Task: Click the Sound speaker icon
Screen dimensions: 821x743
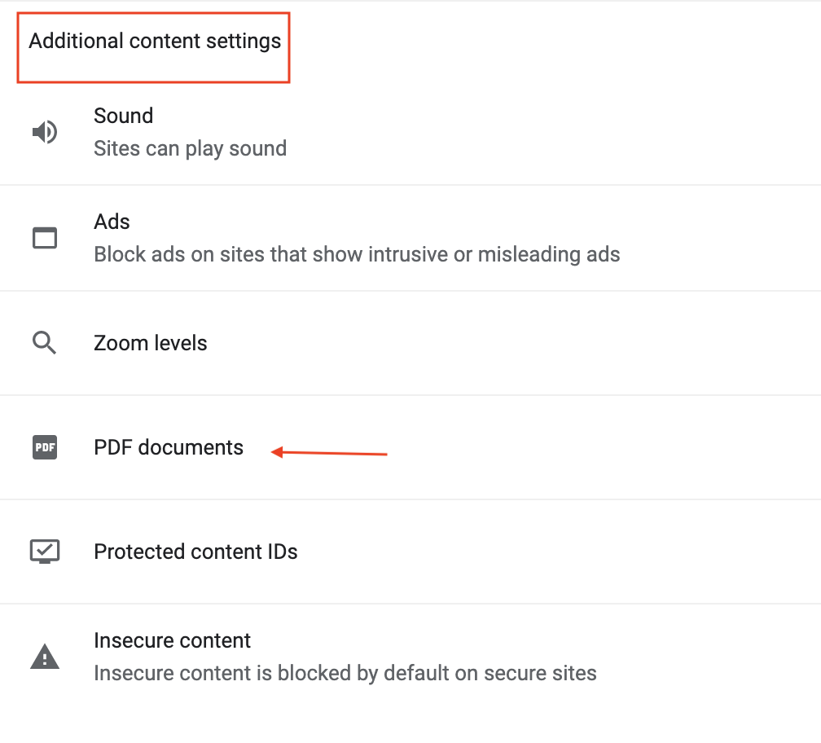Action: [x=45, y=132]
